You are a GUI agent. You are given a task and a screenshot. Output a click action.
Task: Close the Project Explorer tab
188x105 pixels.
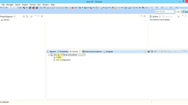[14, 17]
